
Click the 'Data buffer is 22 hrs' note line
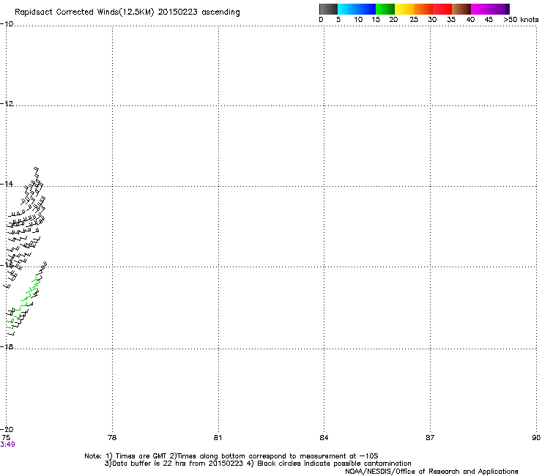pos(258,464)
